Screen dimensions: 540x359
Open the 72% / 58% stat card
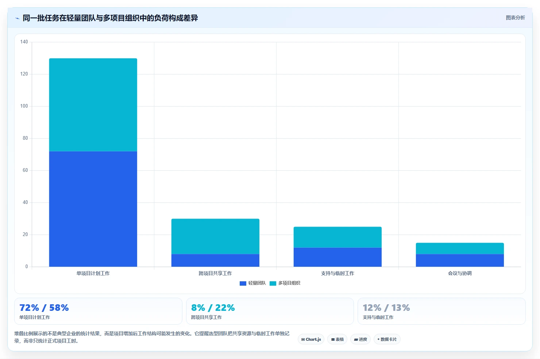point(98,311)
